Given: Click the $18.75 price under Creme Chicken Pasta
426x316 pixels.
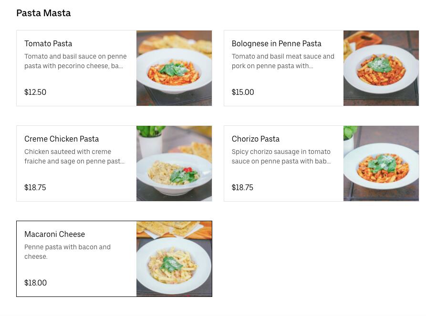Looking at the screenshot, I should [35, 188].
